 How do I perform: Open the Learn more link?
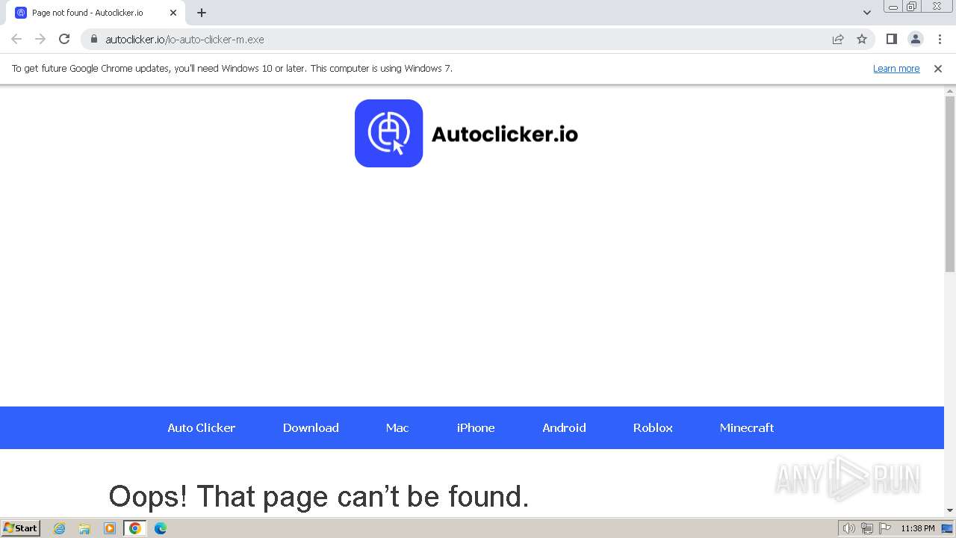click(x=896, y=68)
